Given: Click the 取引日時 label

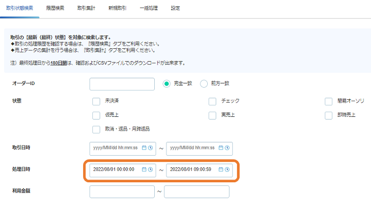Looking at the screenshot, I should (x=21, y=148).
